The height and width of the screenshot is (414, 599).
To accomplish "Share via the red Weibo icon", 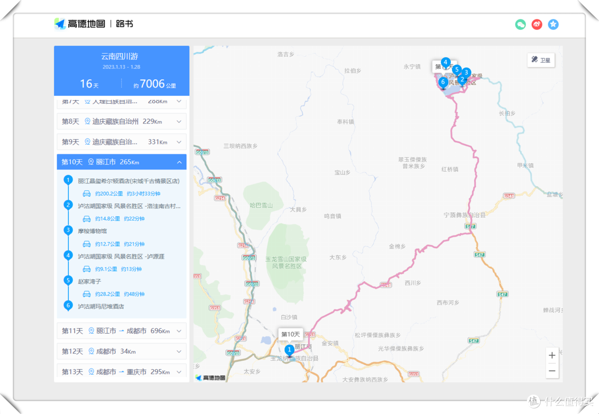I will [x=537, y=24].
